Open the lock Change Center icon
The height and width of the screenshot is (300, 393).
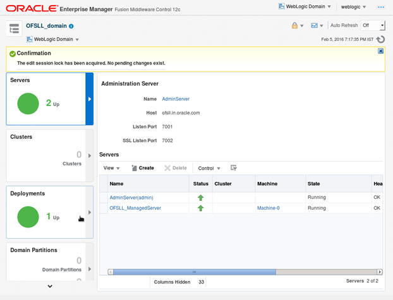point(294,25)
